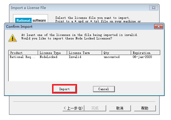Close the Import a License File window
171x120 pixels.
(x=154, y=8)
